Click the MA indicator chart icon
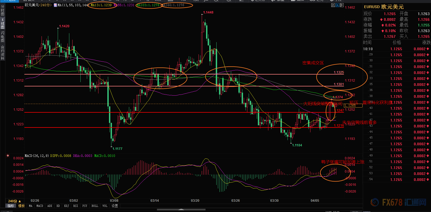Screen dimensions: 431x212 click(55, 5)
